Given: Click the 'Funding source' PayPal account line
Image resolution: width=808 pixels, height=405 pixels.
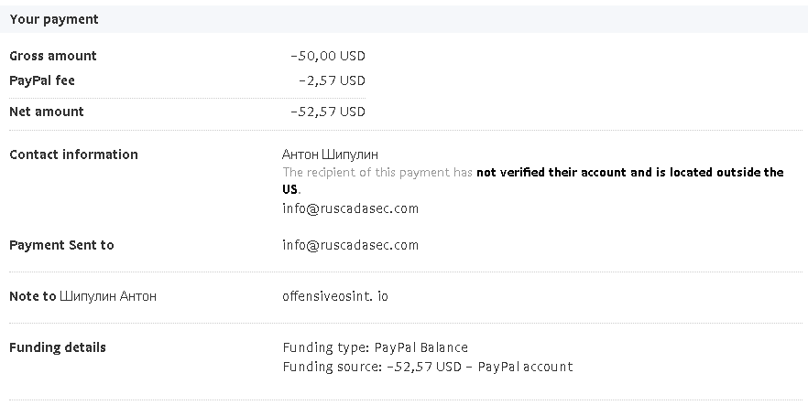Looking at the screenshot, I should (428, 367).
